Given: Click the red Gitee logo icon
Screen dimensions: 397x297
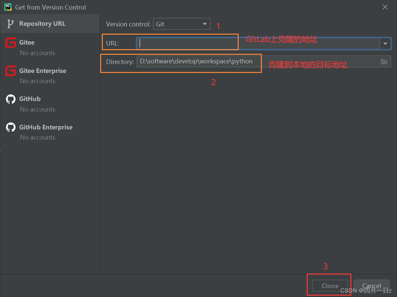Looking at the screenshot, I should (x=11, y=43).
